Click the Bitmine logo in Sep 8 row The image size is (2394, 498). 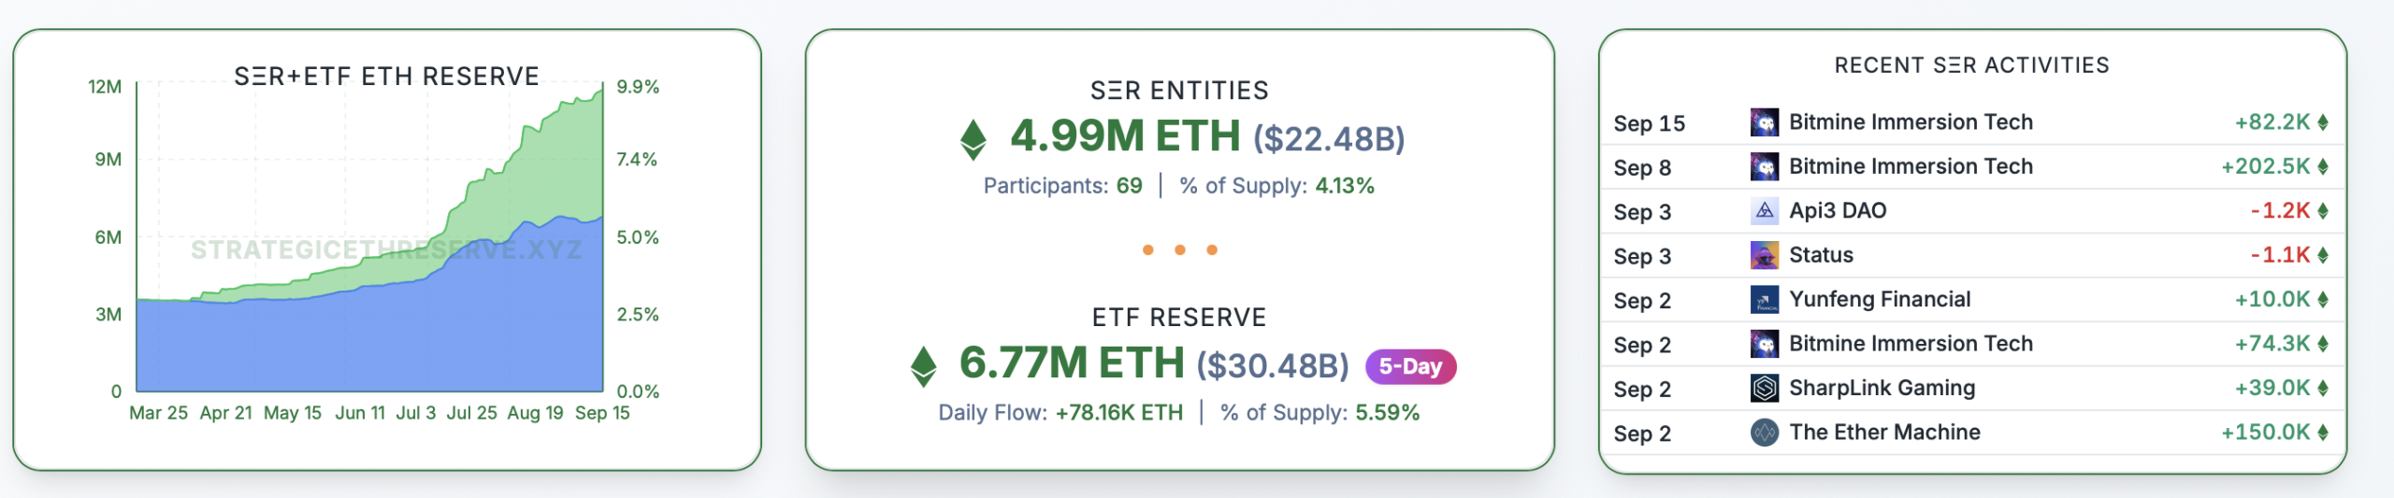[1764, 167]
